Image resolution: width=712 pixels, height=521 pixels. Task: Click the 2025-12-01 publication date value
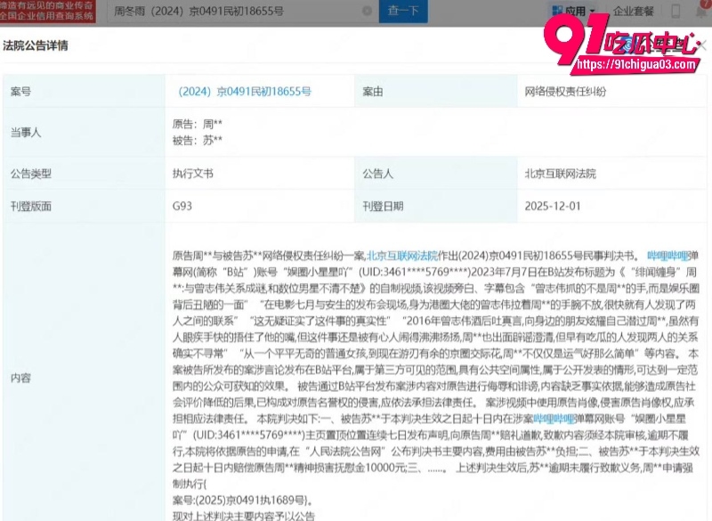(x=553, y=207)
